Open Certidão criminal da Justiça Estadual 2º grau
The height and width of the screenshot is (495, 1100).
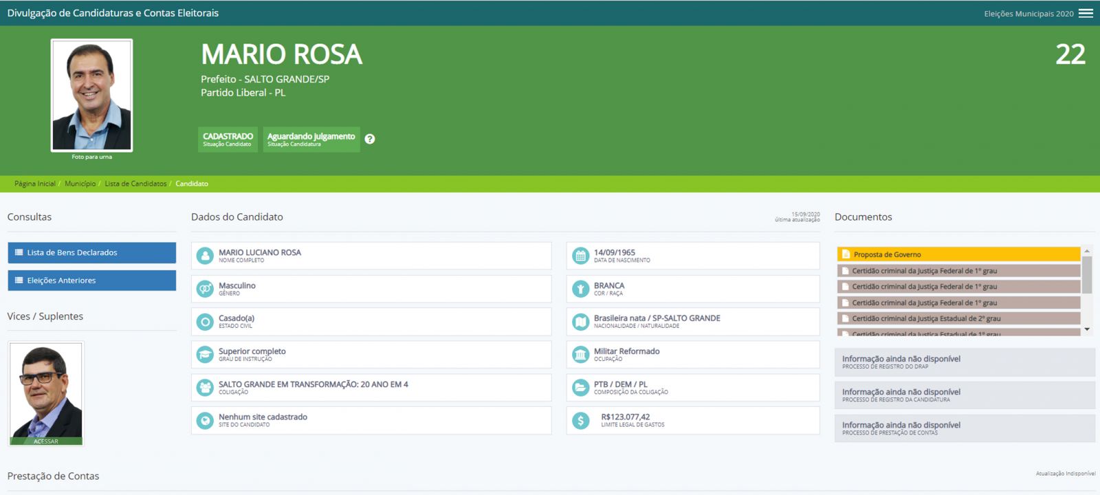958,318
